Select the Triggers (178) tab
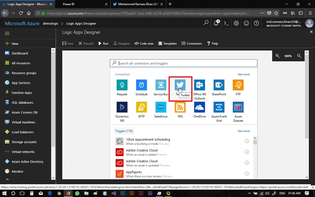Viewport: 315px width, 197px height. pyautogui.click(x=123, y=131)
